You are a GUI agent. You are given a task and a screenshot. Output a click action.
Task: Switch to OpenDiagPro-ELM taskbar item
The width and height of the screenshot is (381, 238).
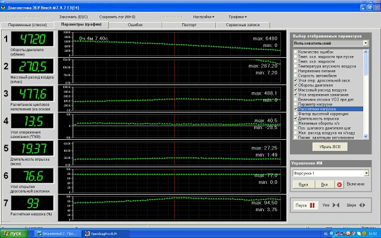[104, 234]
